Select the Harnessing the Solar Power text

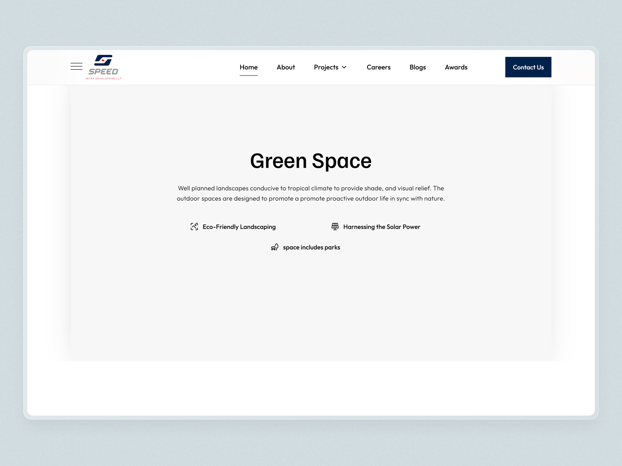pyautogui.click(x=381, y=227)
